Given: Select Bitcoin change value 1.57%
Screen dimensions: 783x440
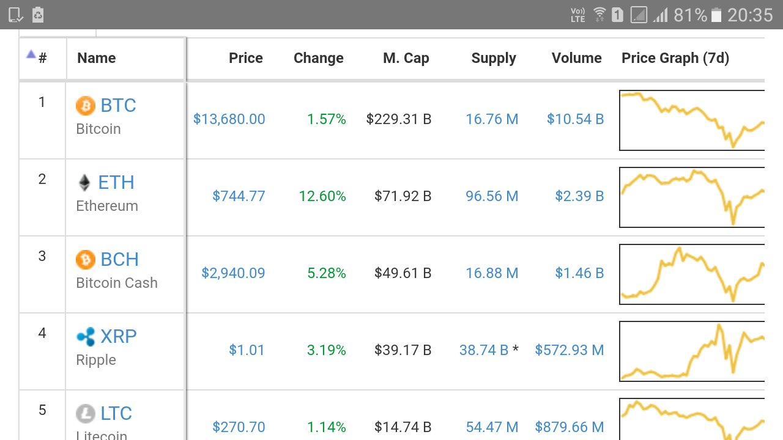Looking at the screenshot, I should coord(327,119).
